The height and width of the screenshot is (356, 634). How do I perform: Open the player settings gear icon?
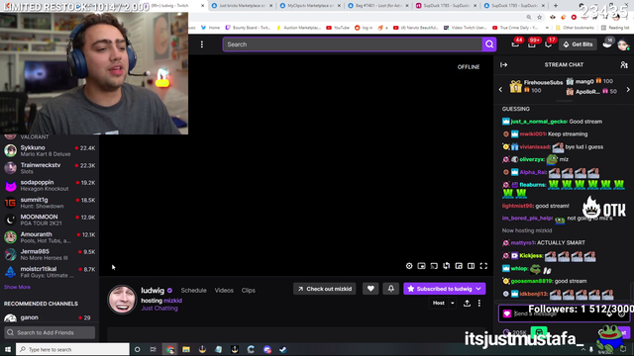coord(409,266)
